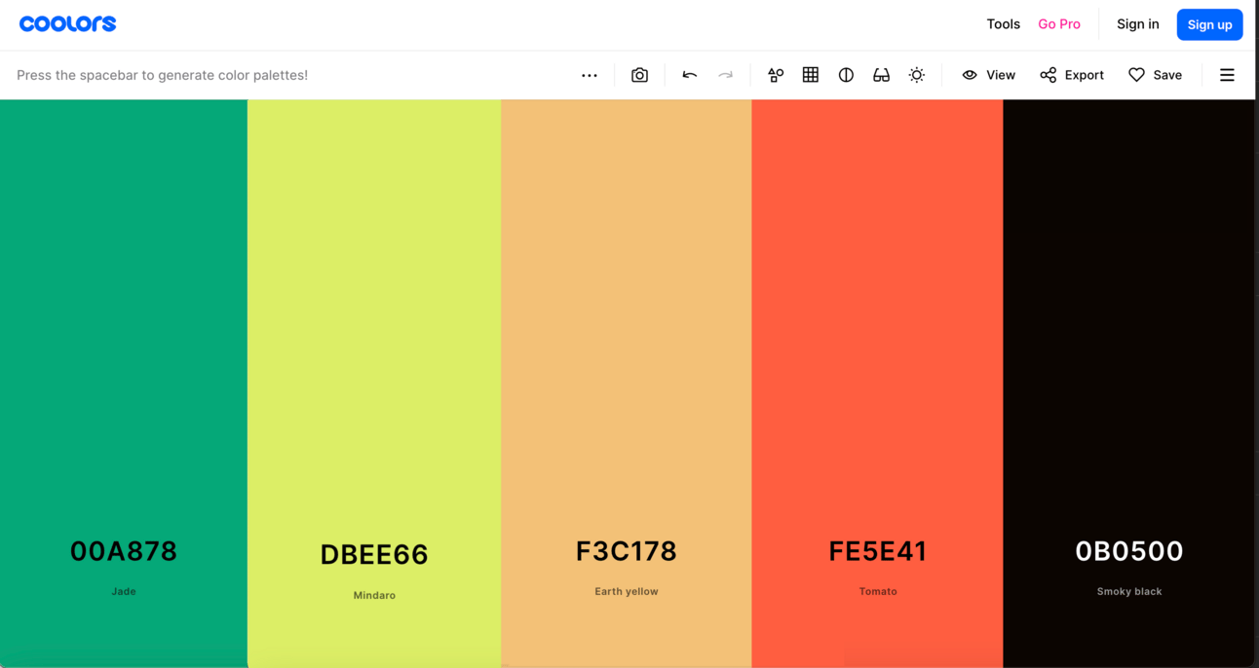The width and height of the screenshot is (1259, 668).
Task: Export the current palette
Action: coord(1072,75)
